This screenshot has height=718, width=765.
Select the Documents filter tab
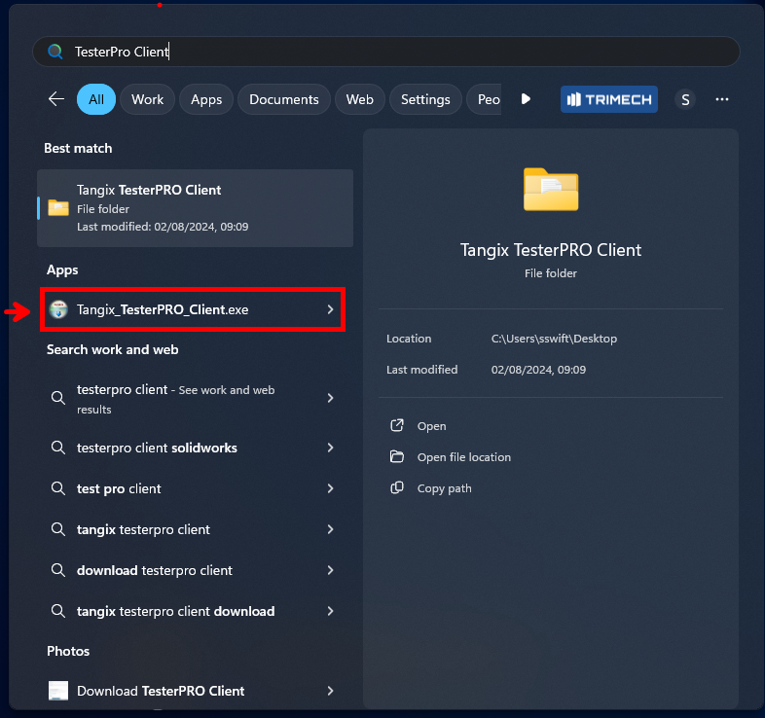[x=283, y=99]
